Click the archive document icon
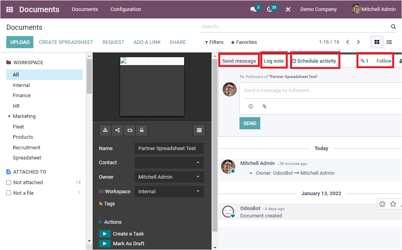This screenshot has height=250, width=402. [199, 130]
